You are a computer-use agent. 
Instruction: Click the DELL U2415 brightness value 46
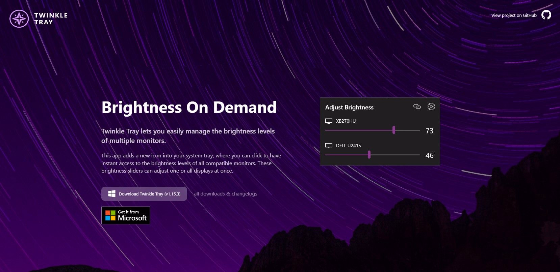(x=429, y=155)
